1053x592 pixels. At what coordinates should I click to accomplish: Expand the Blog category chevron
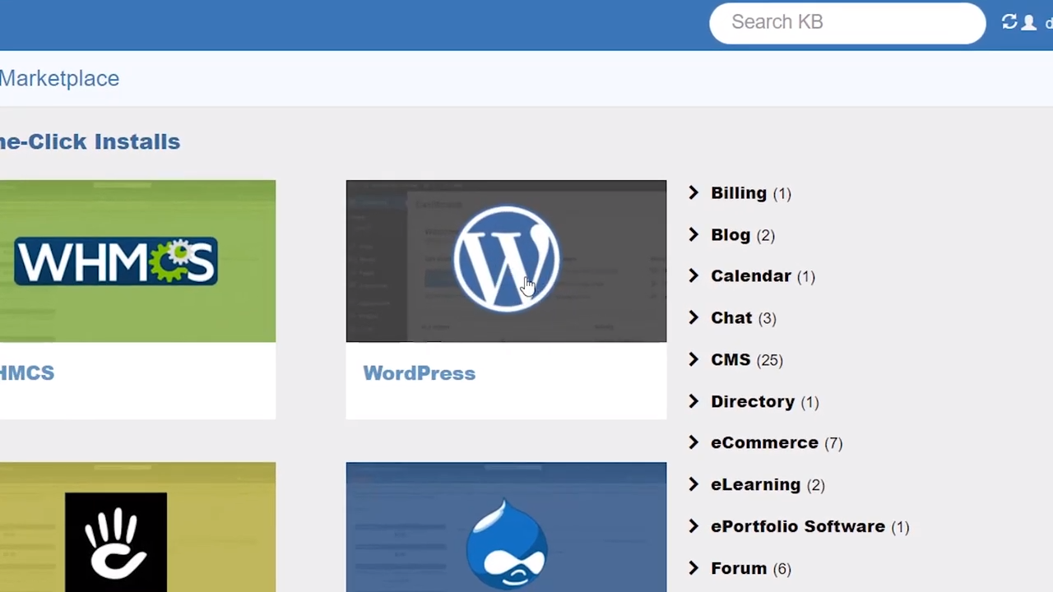tap(693, 234)
